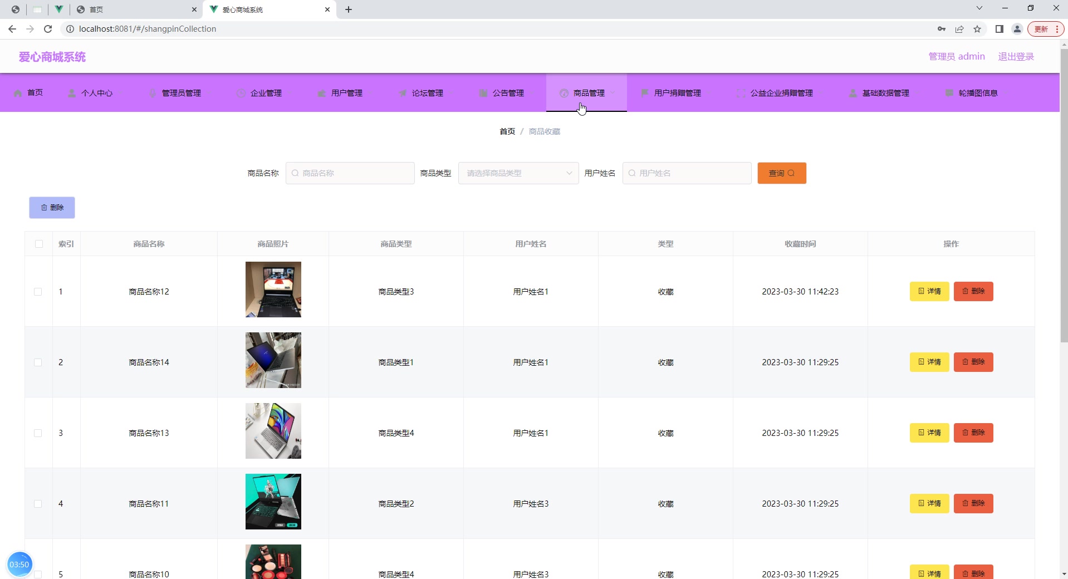
Task: View site information icon in the address bar
Action: 70,29
